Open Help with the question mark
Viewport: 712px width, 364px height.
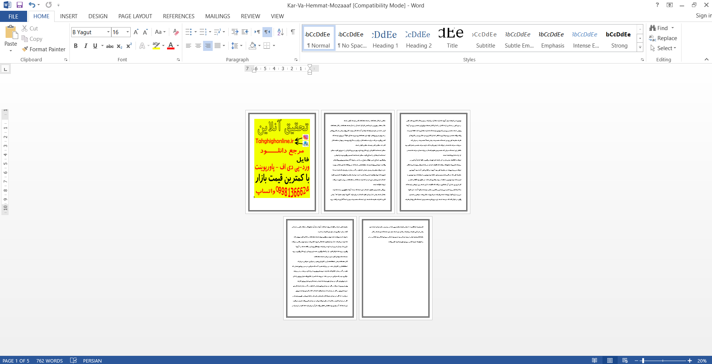657,5
